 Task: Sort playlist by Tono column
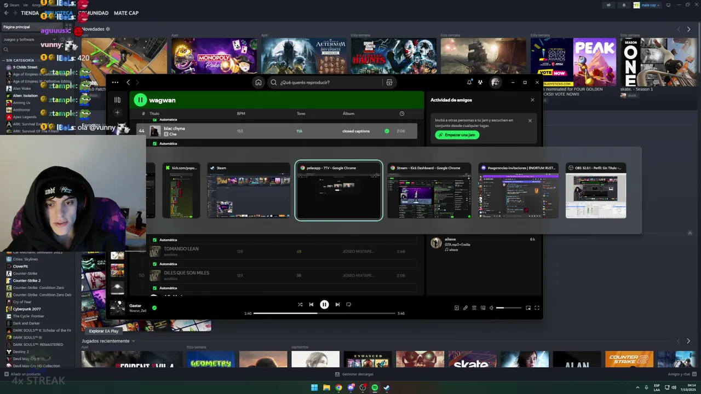301,113
